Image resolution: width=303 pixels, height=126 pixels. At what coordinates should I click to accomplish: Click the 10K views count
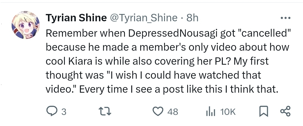pos(228,112)
